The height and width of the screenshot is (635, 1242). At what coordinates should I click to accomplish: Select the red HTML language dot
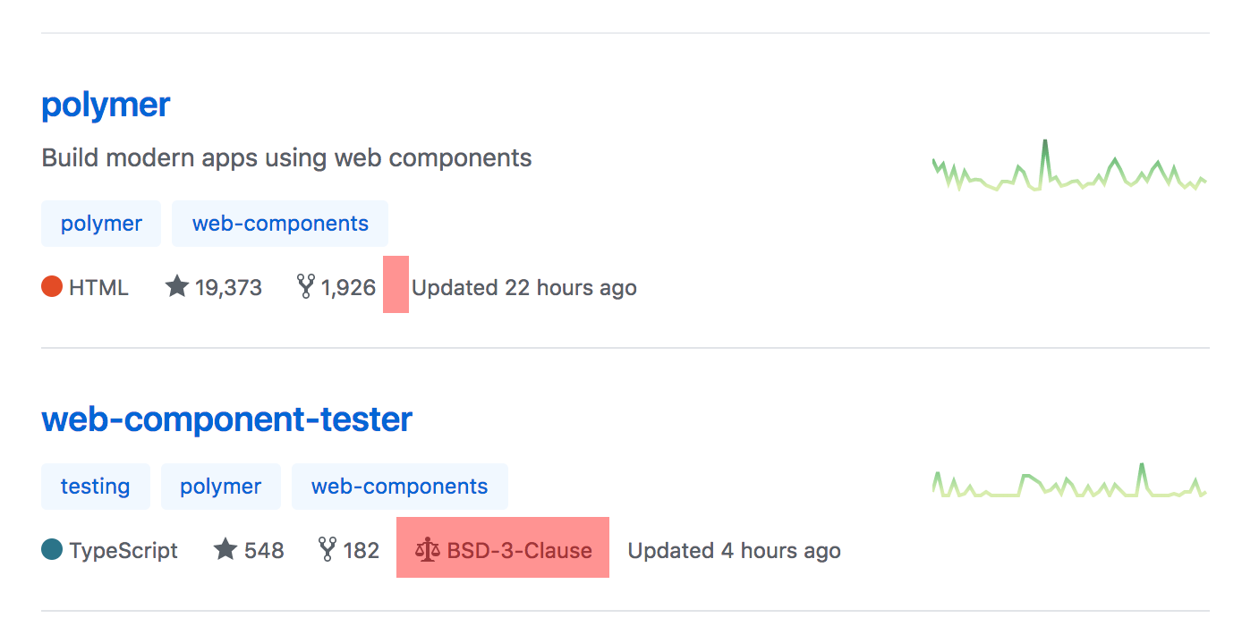coord(51,286)
